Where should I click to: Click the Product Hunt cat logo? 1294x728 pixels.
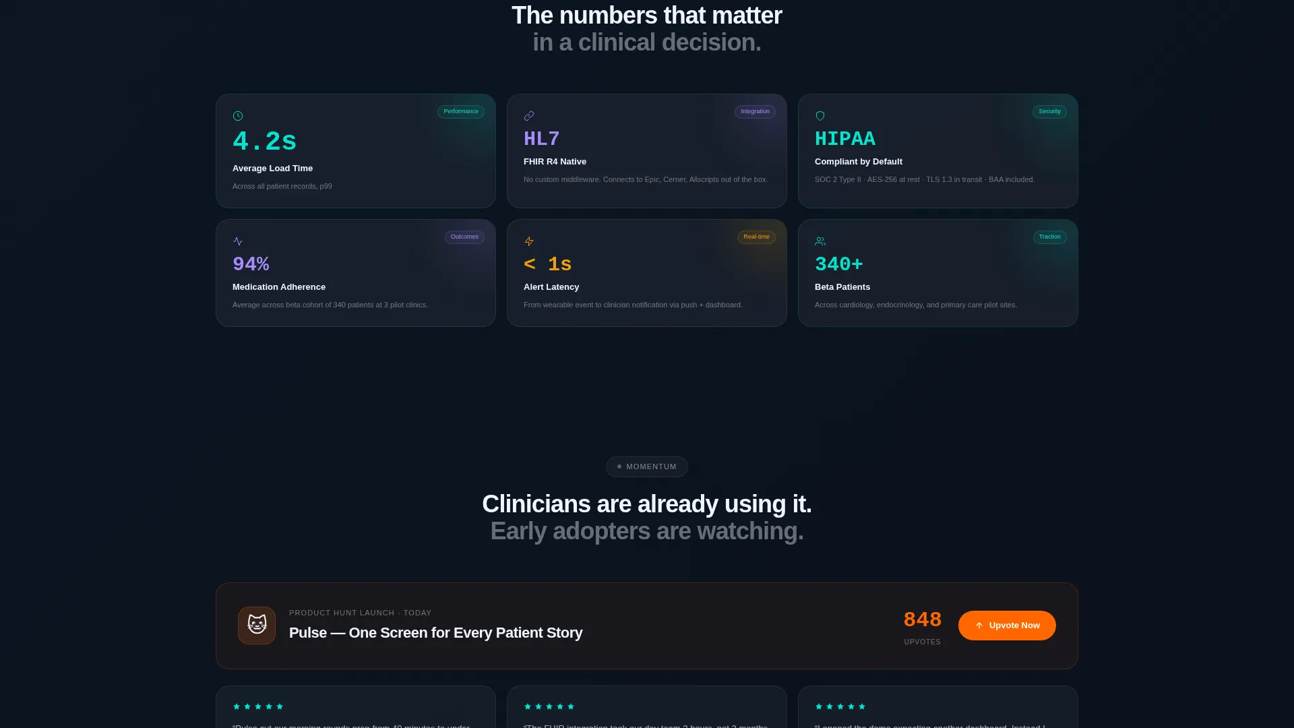pos(257,626)
